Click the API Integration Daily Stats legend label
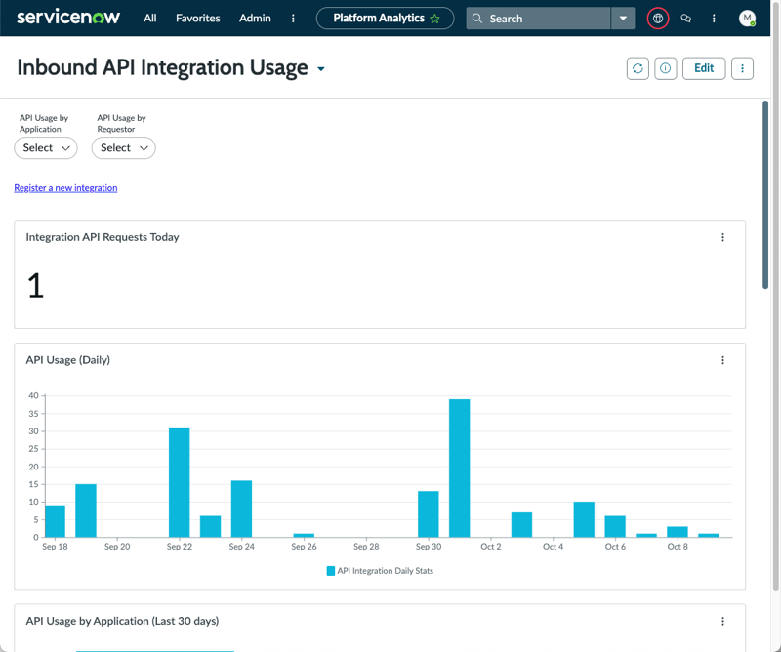This screenshot has height=652, width=781. point(385,571)
